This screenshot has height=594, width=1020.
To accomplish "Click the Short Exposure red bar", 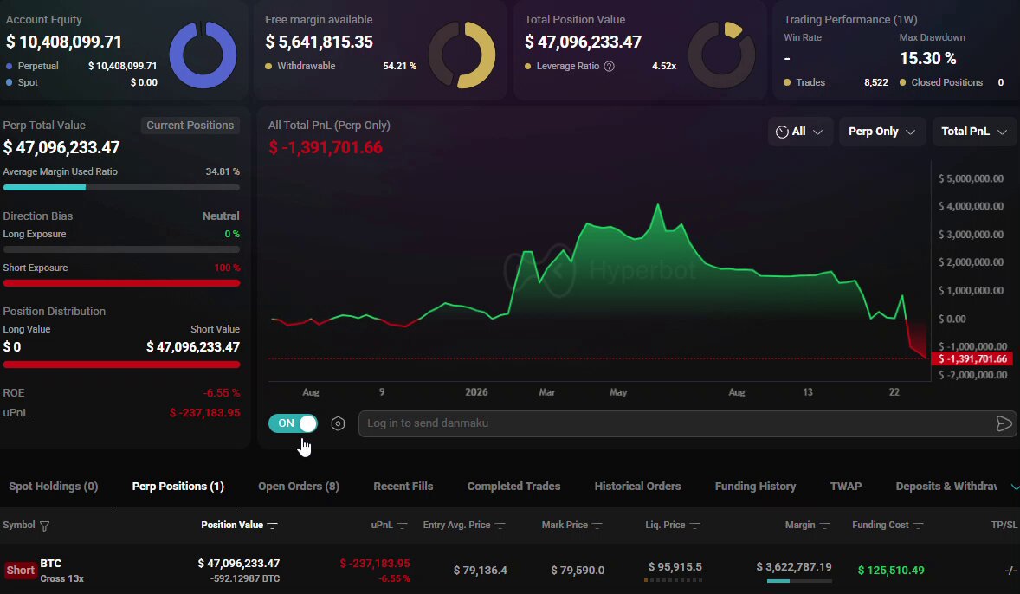I will coord(121,283).
